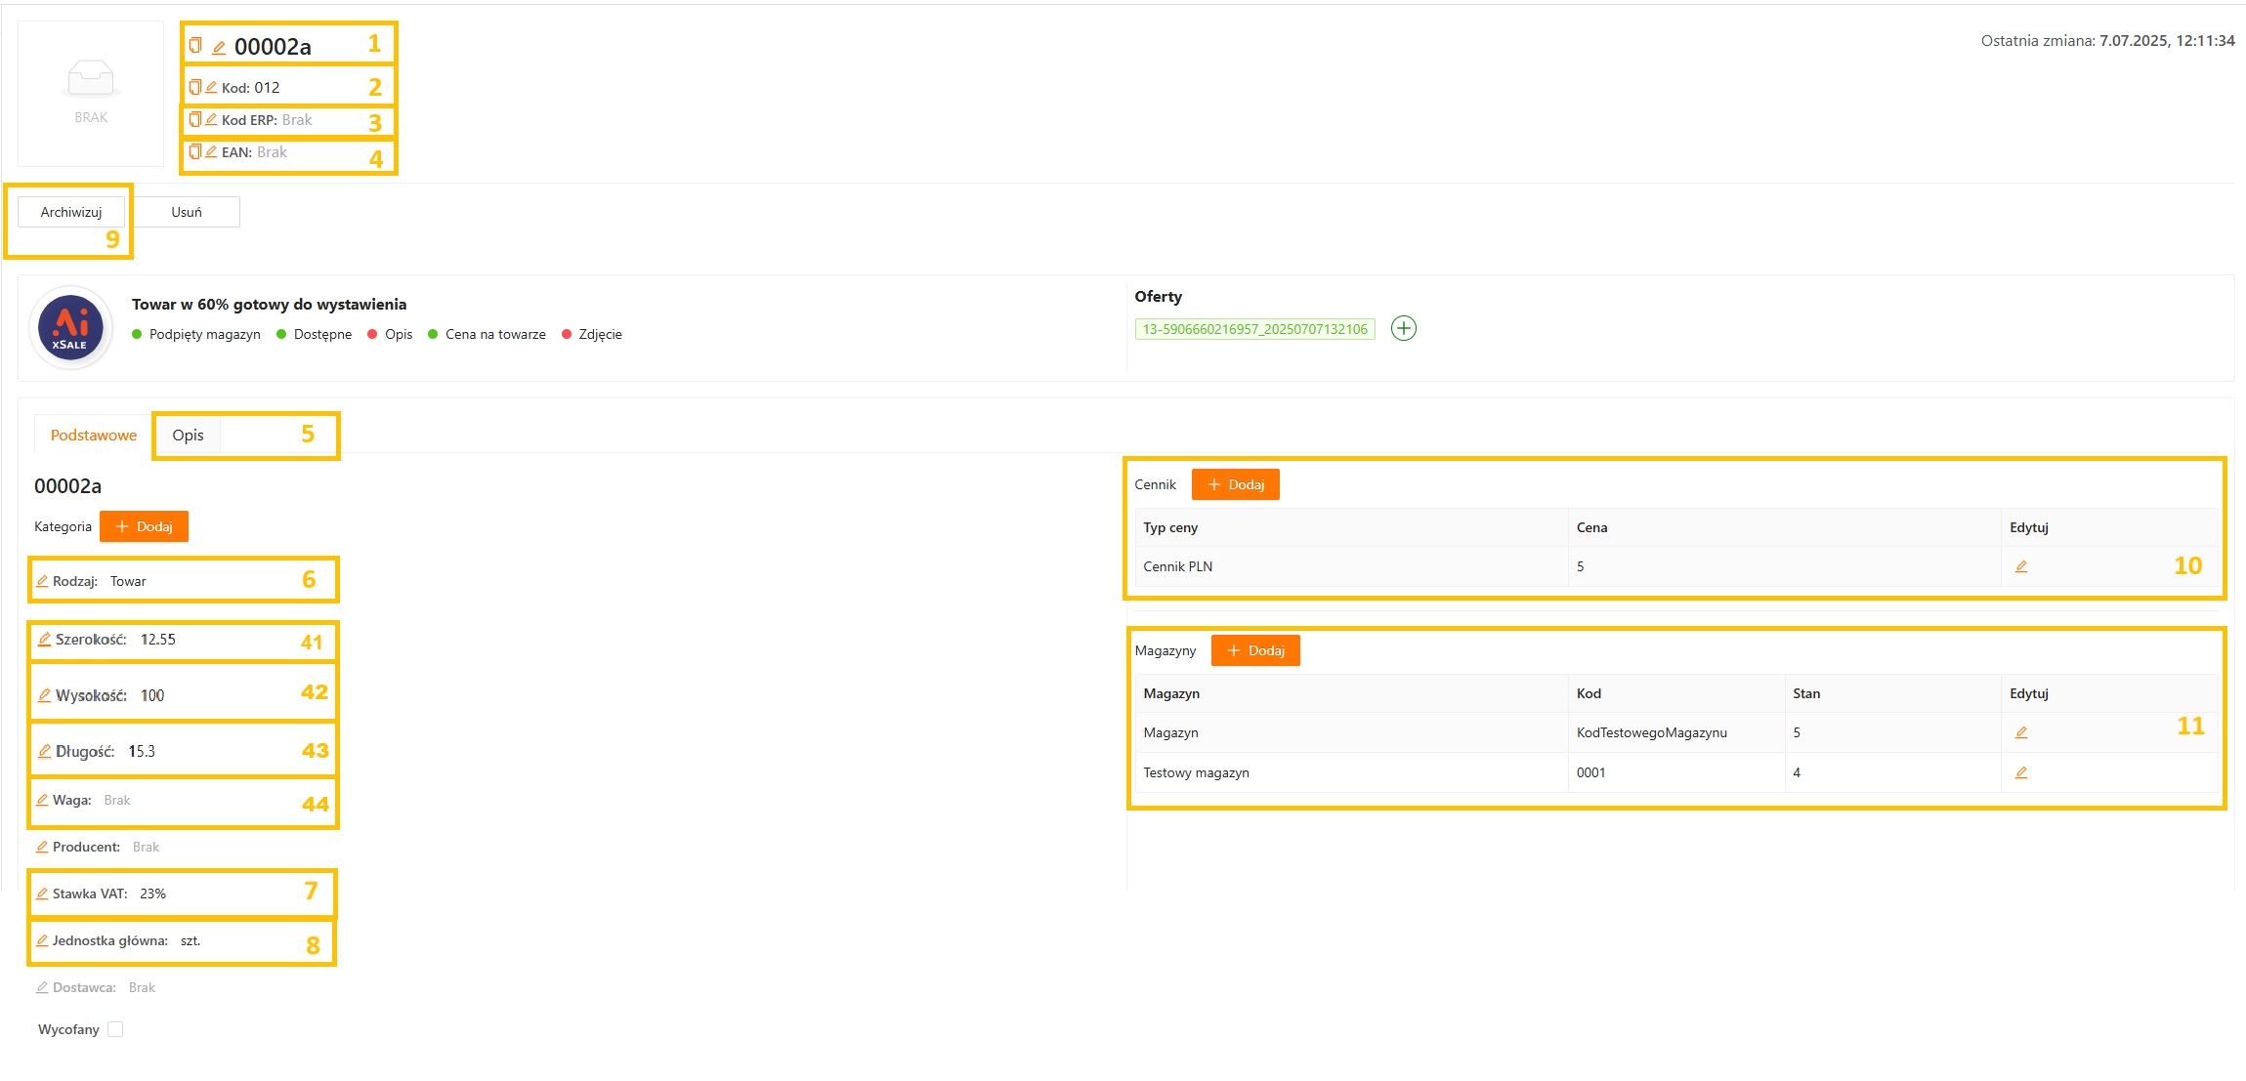Click edit pencil in Cennik PLN row
The image size is (2246, 1081).
click(2021, 566)
